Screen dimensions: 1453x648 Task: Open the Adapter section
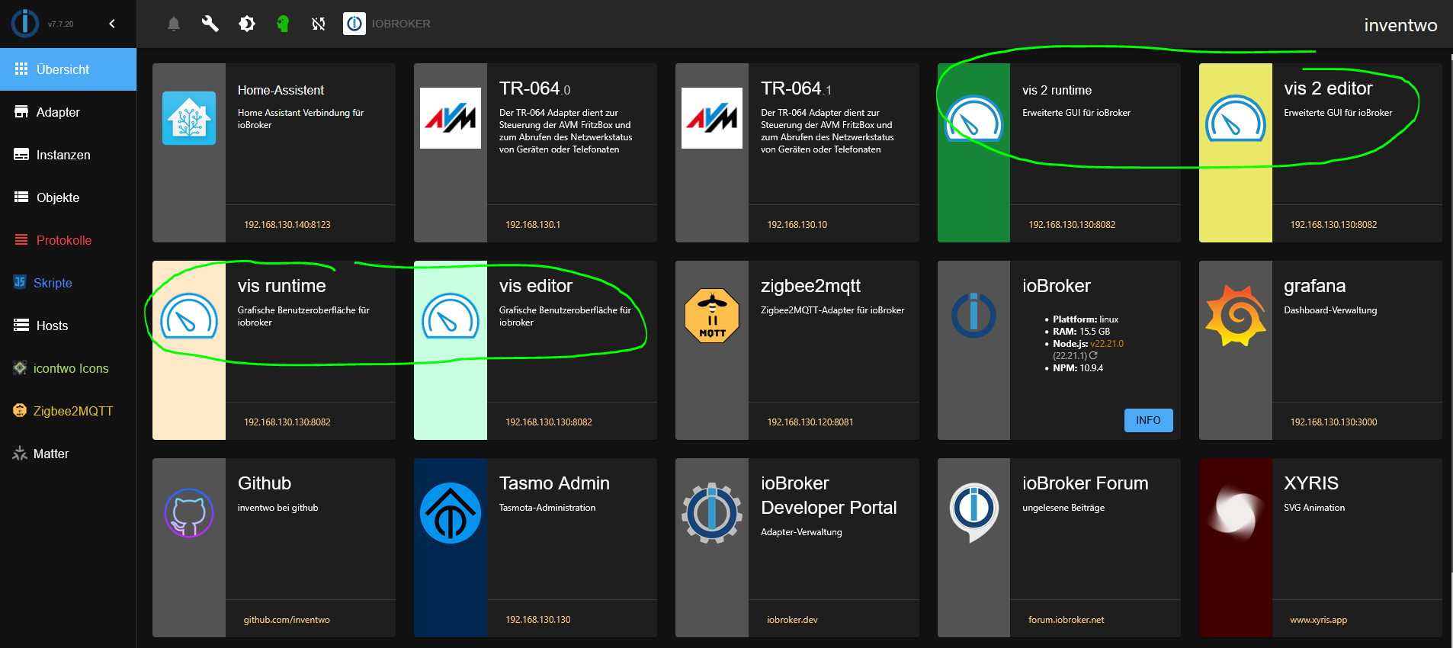[69, 112]
